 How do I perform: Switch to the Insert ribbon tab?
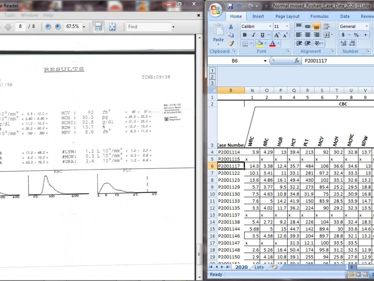tap(258, 16)
